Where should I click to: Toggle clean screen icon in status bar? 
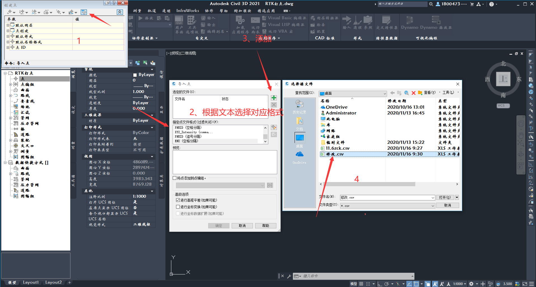tap(525, 284)
